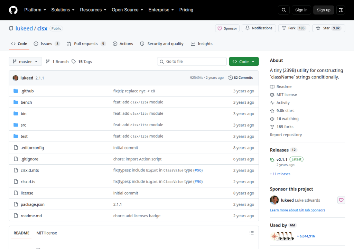Click the fork icon beside Fork 185
The height and width of the screenshot is (249, 354).
pyautogui.click(x=284, y=28)
